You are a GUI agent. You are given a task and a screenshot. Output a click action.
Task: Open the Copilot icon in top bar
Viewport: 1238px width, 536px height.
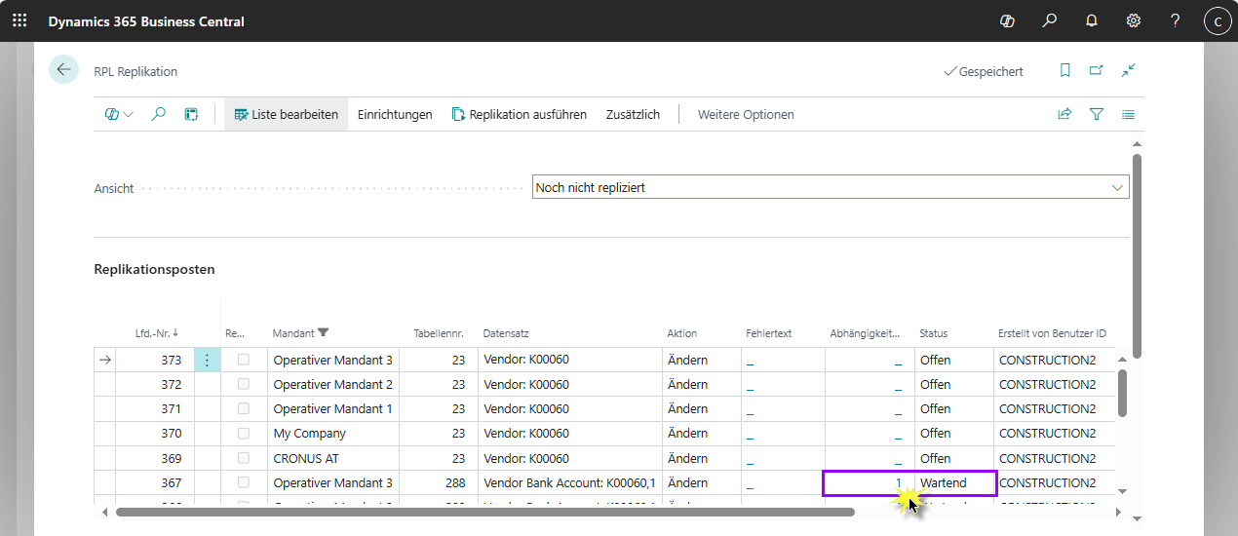click(x=1008, y=20)
